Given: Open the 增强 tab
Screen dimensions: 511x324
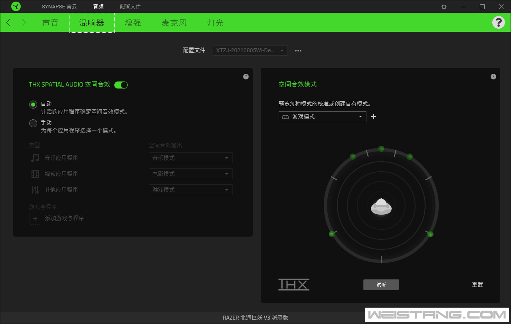Looking at the screenshot, I should click(133, 23).
